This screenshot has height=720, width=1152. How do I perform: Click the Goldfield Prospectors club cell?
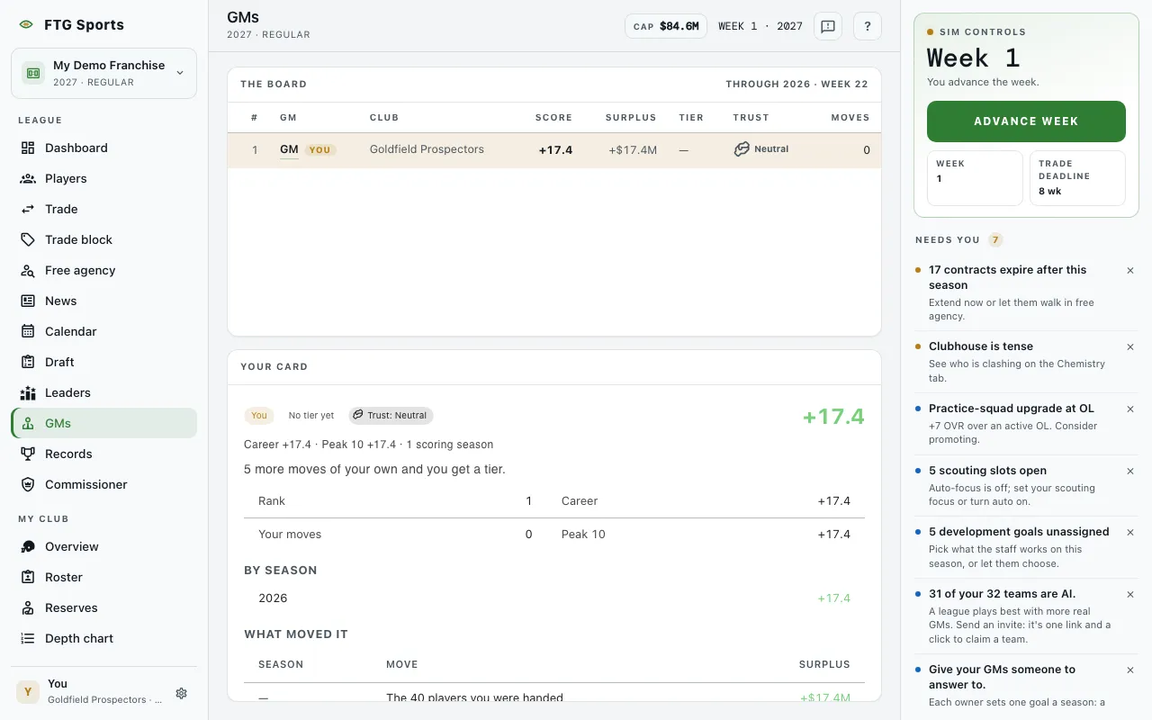(427, 149)
